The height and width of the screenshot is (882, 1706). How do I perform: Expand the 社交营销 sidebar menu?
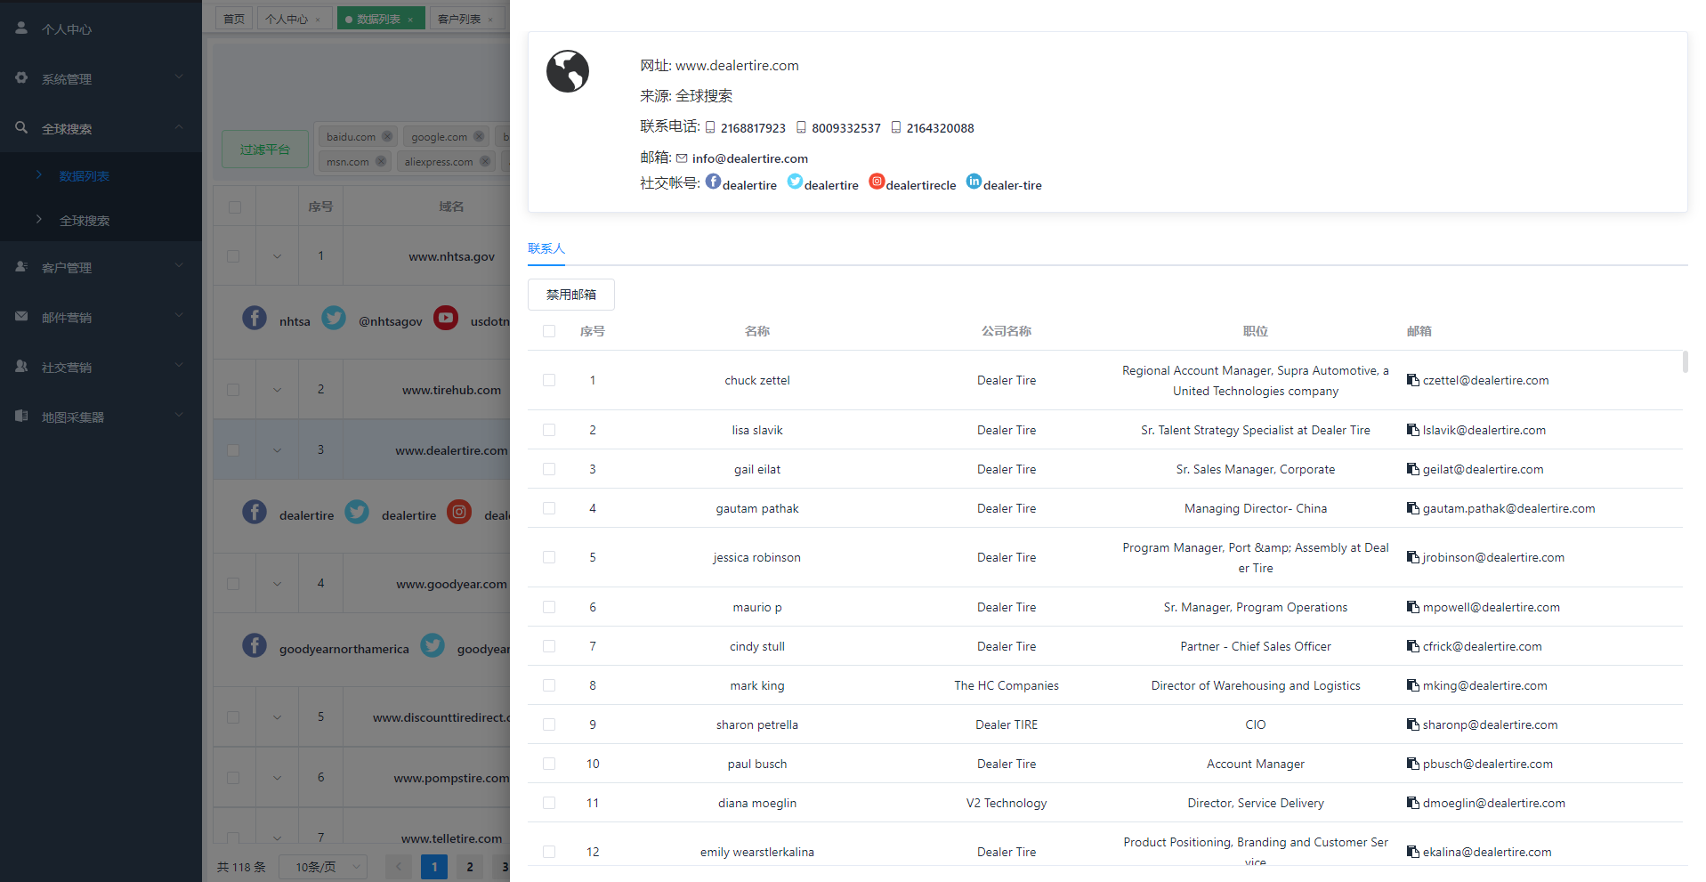pos(101,367)
